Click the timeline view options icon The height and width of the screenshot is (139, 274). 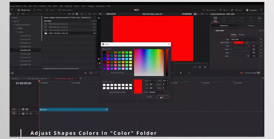[x=12, y=73]
